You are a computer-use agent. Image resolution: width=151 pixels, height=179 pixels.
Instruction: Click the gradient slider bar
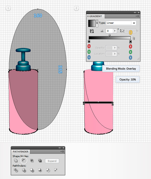tap(110, 38)
